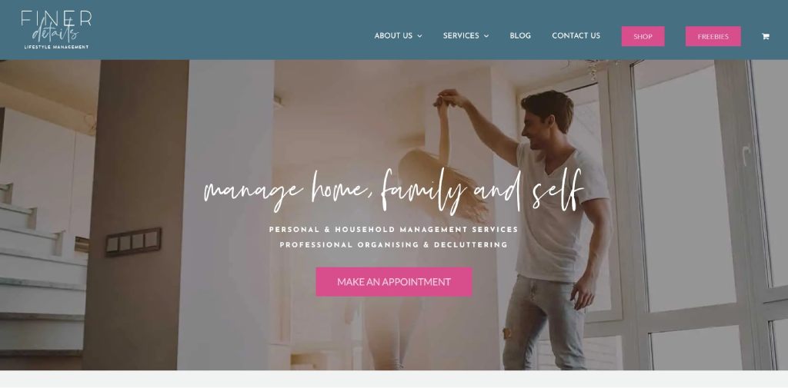Click the pink Freebies button
The width and height of the screenshot is (788, 388).
[713, 36]
